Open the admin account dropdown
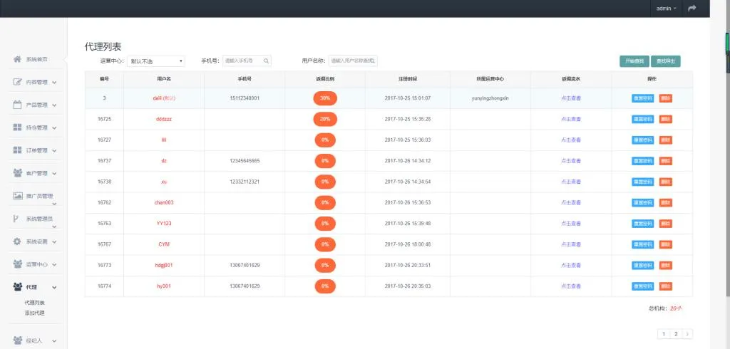 tap(667, 9)
